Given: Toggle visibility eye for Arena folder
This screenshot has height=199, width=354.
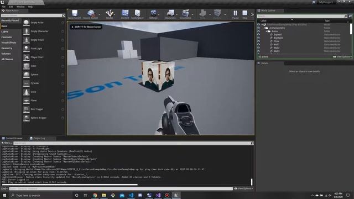Looking at the screenshot, I should pos(258,32).
